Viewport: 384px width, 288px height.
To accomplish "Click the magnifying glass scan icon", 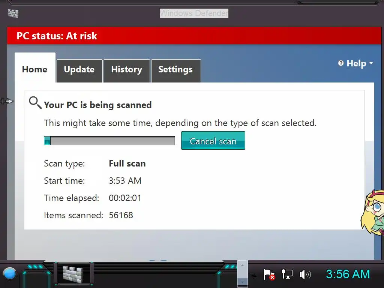I will tap(35, 103).
